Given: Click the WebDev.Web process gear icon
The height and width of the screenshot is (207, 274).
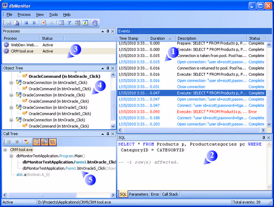Looking at the screenshot, I should 6,45.
